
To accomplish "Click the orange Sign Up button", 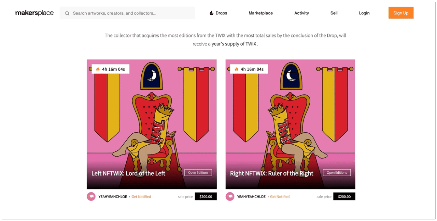I will tap(401, 13).
